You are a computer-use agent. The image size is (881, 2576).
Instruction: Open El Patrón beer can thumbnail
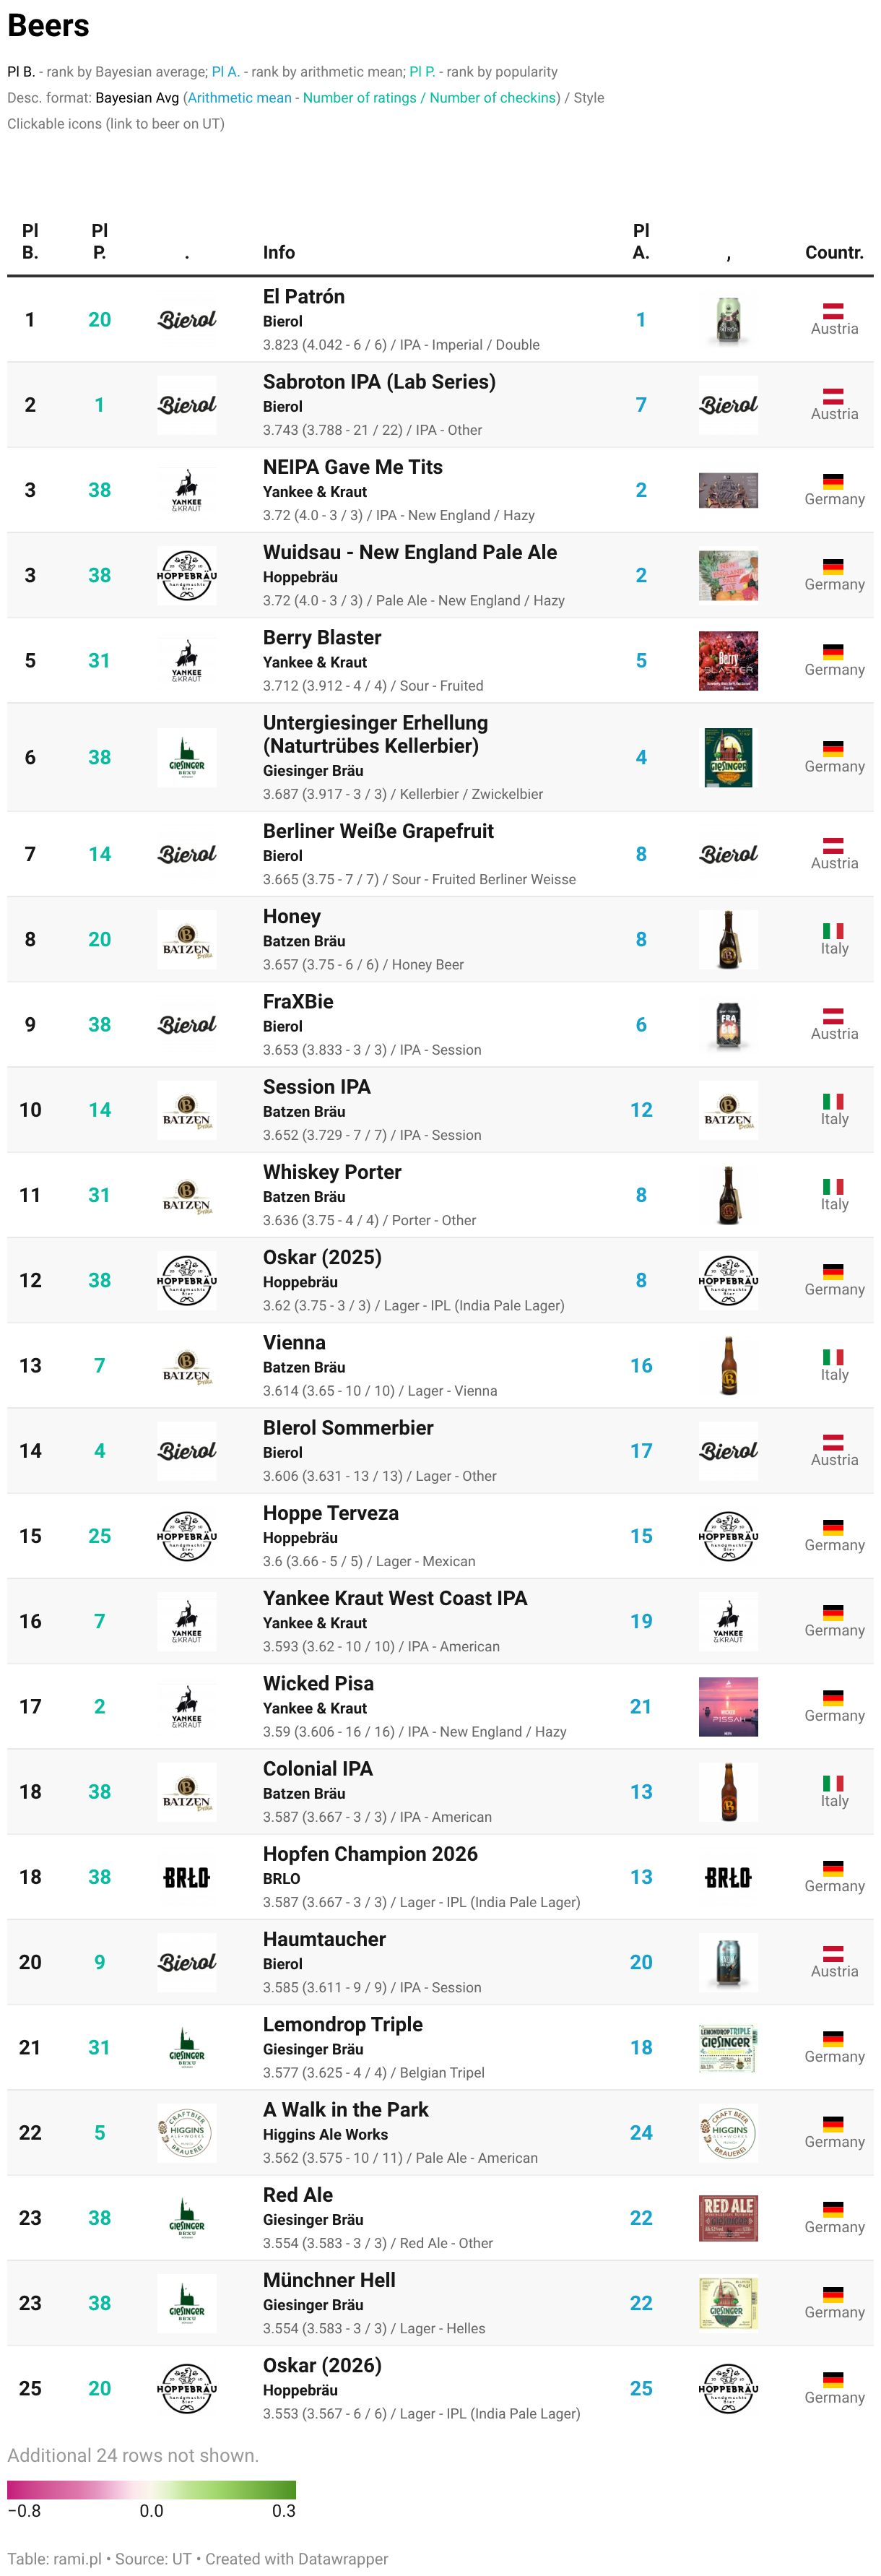click(x=728, y=320)
